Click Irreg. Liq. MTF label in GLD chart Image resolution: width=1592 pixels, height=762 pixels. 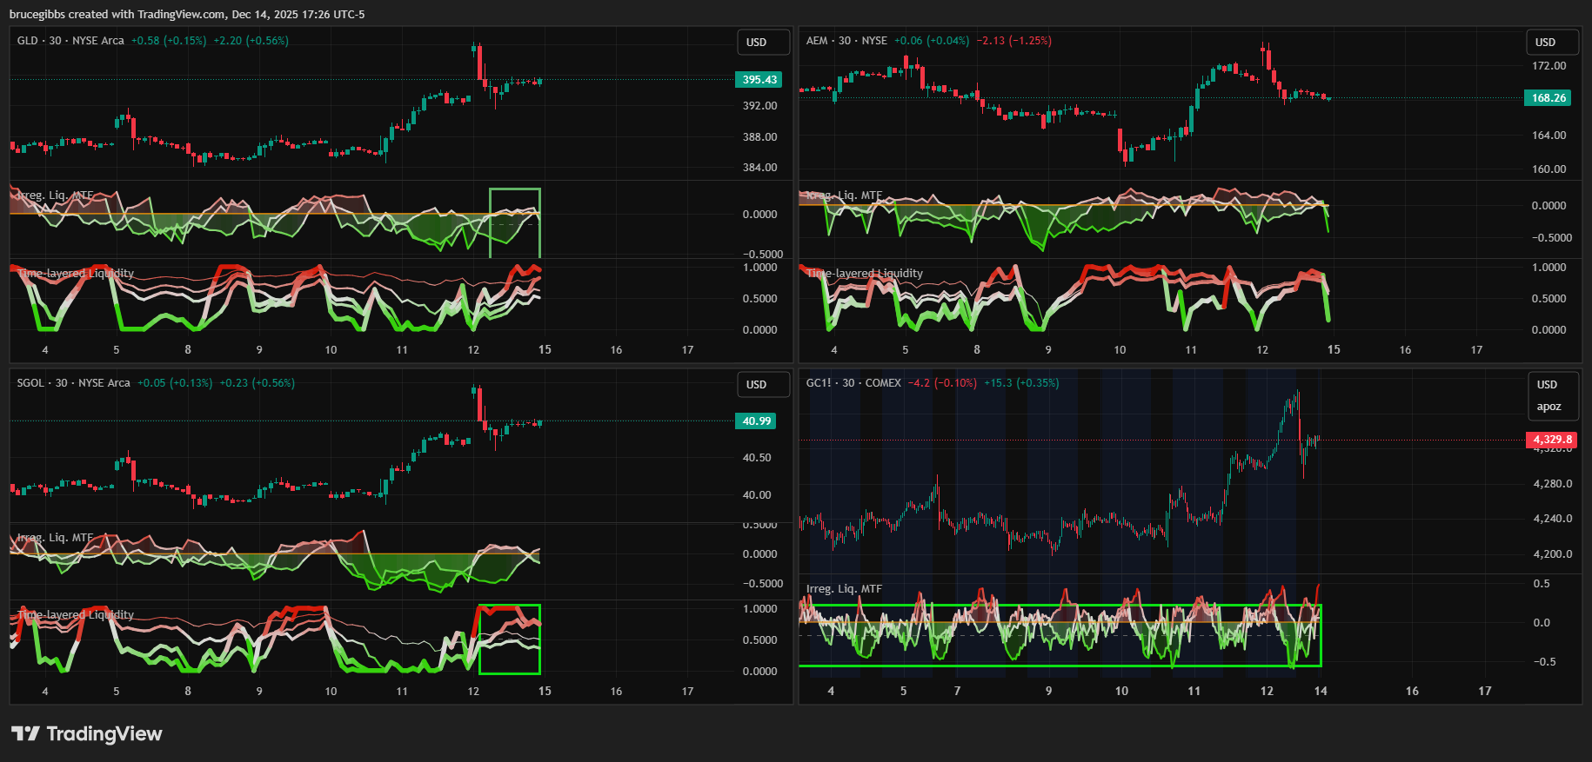pyautogui.click(x=56, y=195)
